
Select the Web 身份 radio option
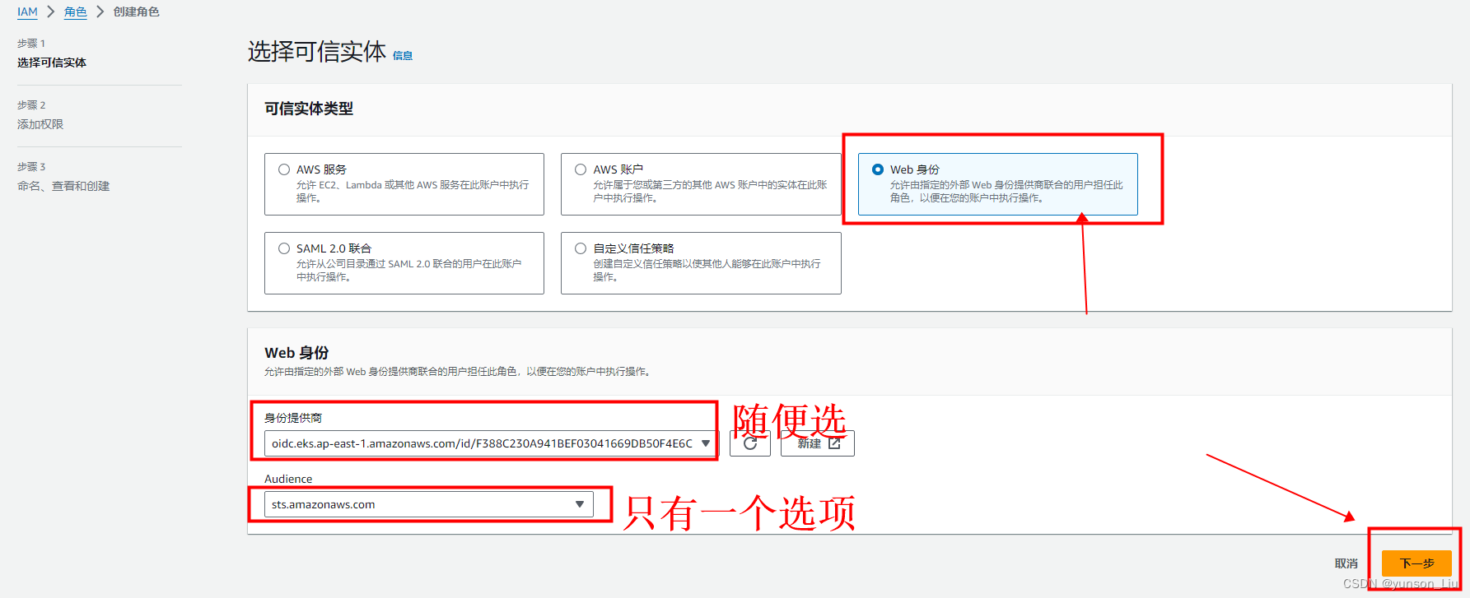point(878,169)
